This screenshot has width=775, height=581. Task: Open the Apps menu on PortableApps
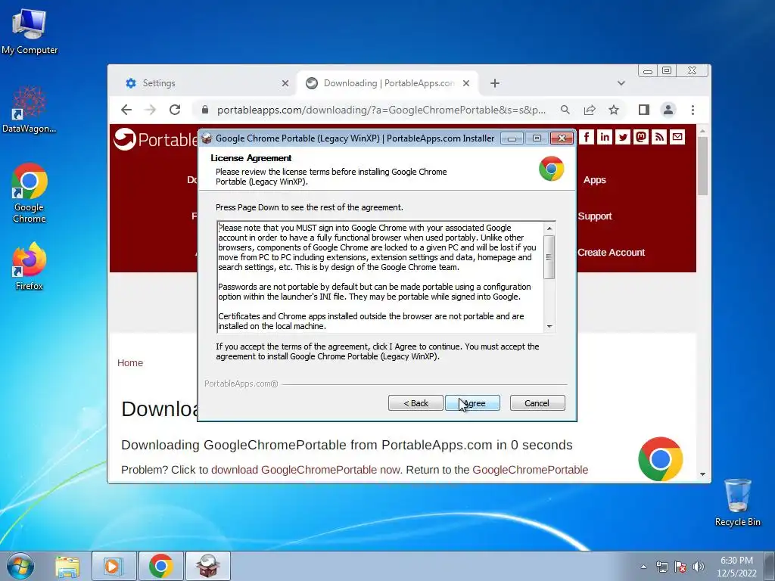coord(595,180)
